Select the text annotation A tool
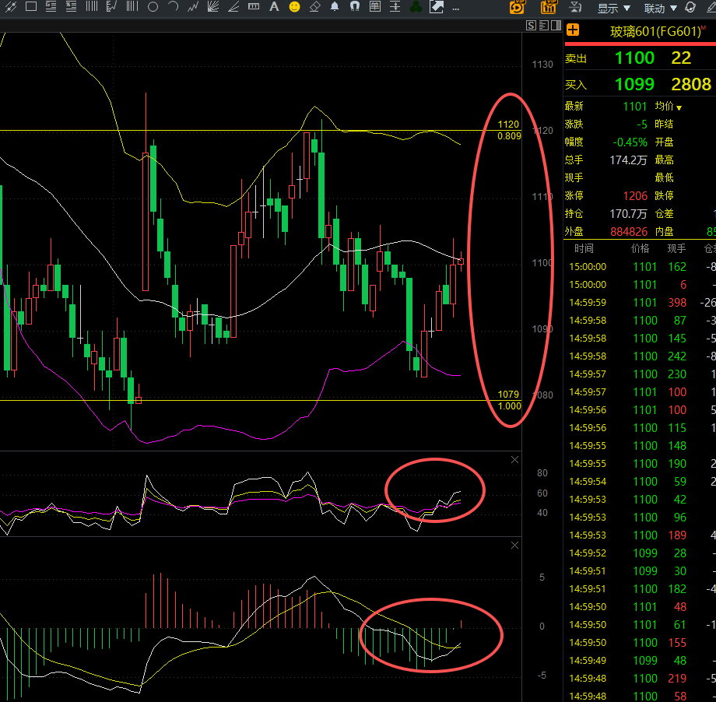Screen dimensions: 716x702 point(274,6)
